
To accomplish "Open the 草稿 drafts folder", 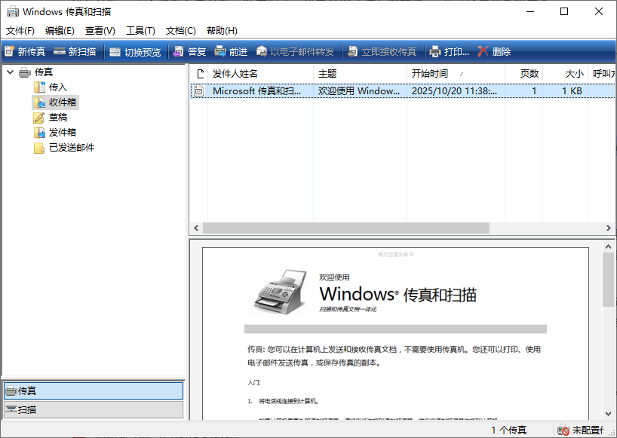I will point(58,117).
